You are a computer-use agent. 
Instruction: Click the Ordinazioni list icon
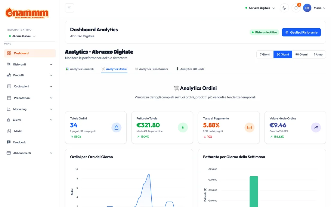tap(9, 86)
